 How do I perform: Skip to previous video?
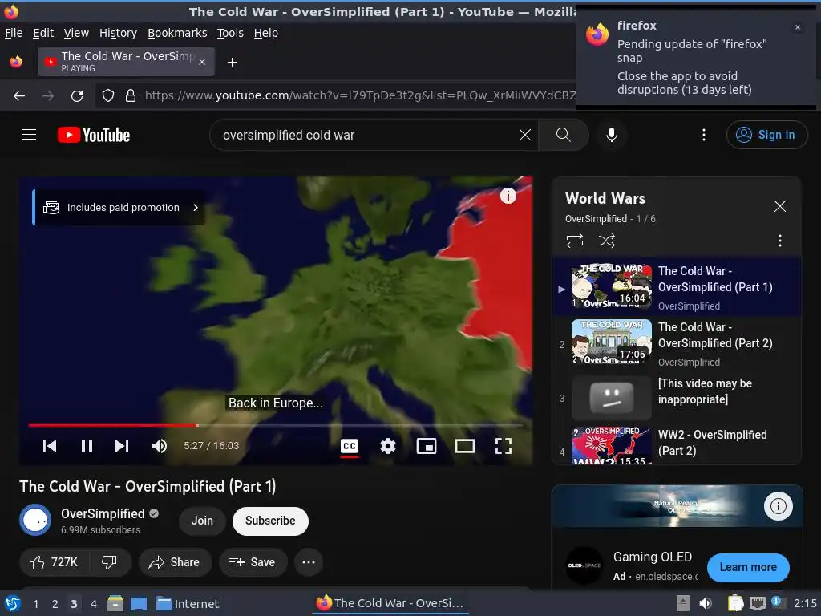pos(50,446)
